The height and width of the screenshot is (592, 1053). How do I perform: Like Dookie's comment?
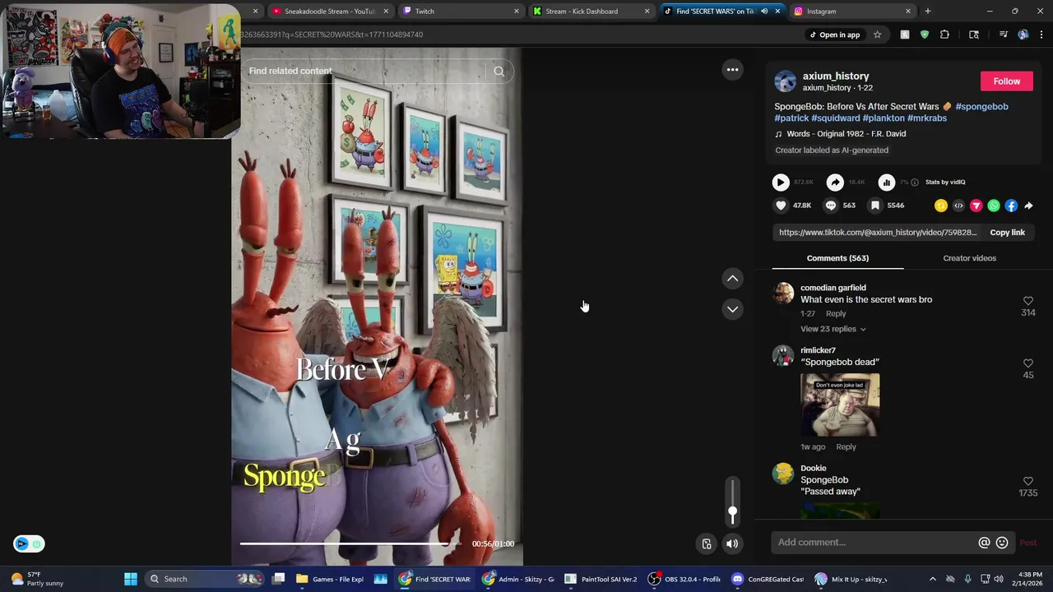click(1027, 481)
